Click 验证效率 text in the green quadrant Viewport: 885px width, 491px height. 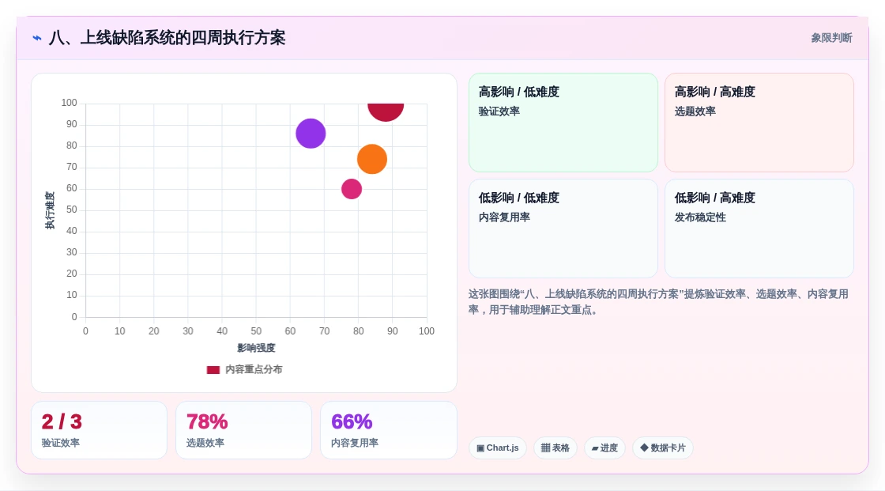(x=499, y=111)
